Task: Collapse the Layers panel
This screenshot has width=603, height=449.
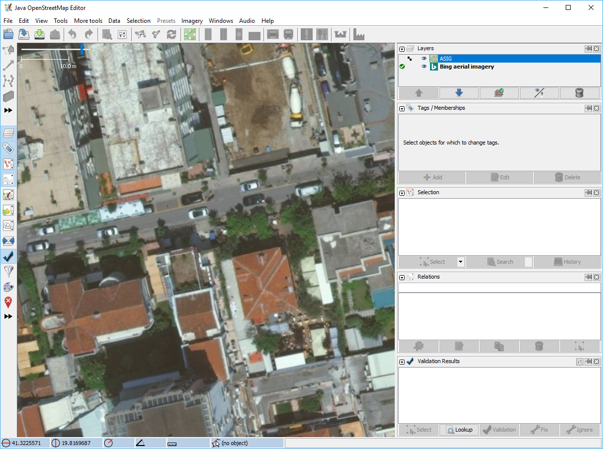Action: pos(402,49)
